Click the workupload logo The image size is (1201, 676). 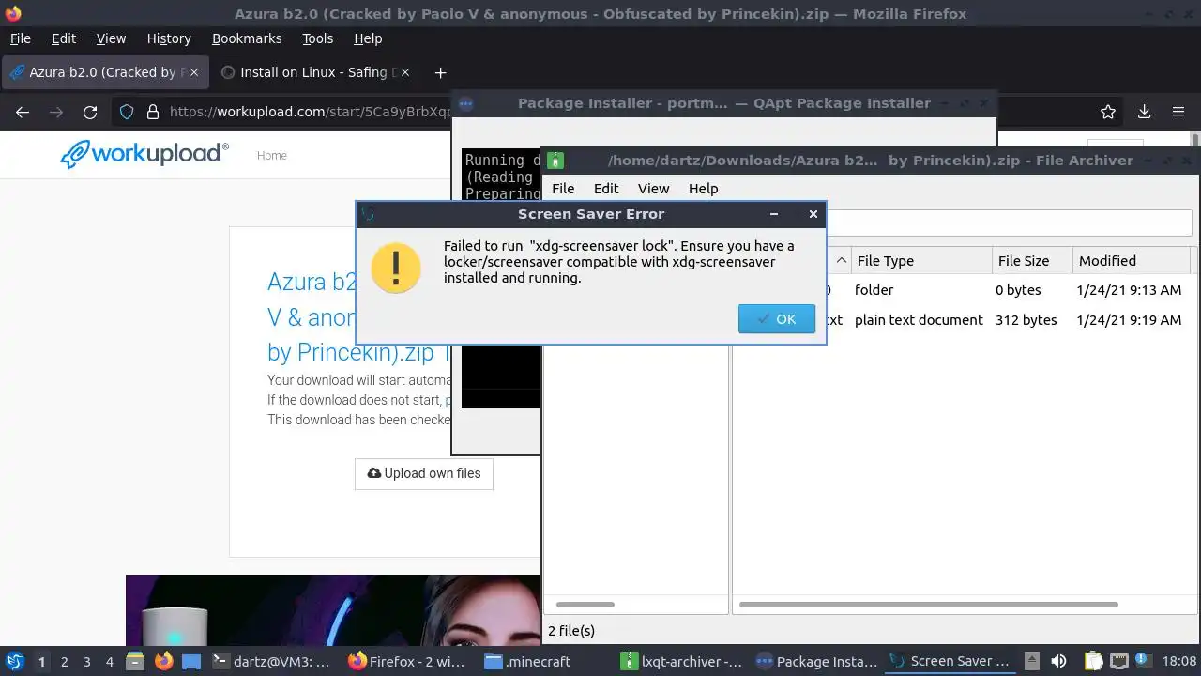pos(144,154)
